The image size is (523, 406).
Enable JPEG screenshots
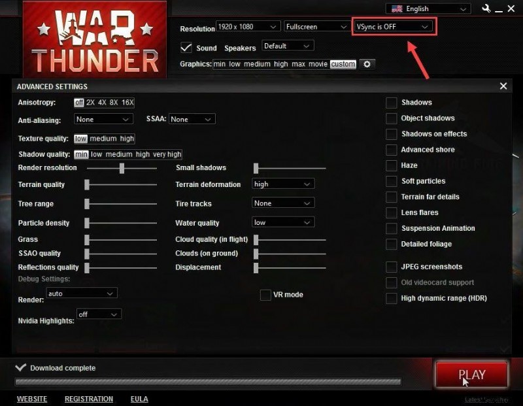click(x=391, y=267)
